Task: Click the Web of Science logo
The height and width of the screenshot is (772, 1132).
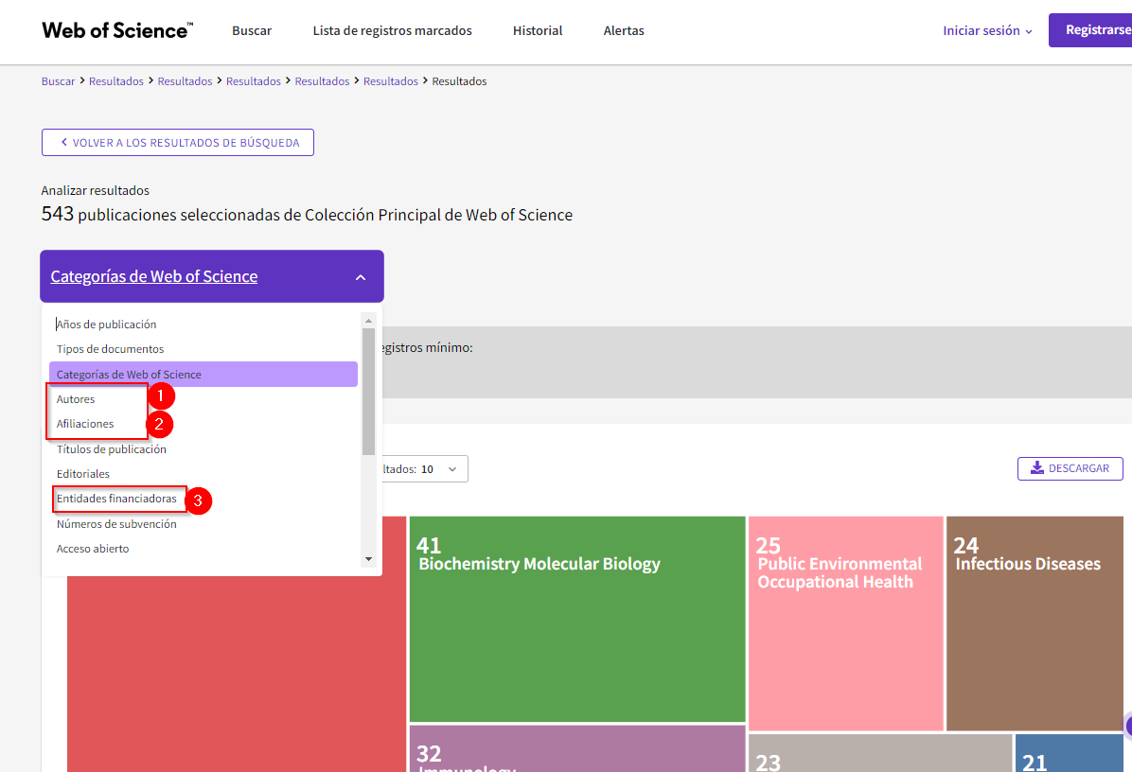Action: [117, 30]
